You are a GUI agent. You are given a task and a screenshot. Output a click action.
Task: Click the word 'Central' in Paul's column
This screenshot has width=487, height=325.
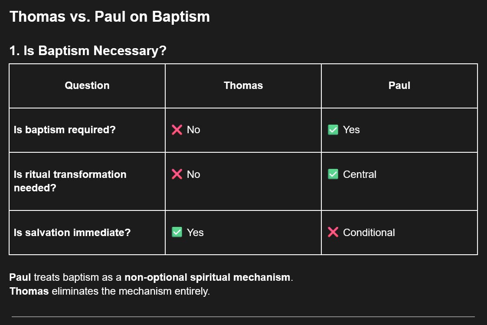360,174
